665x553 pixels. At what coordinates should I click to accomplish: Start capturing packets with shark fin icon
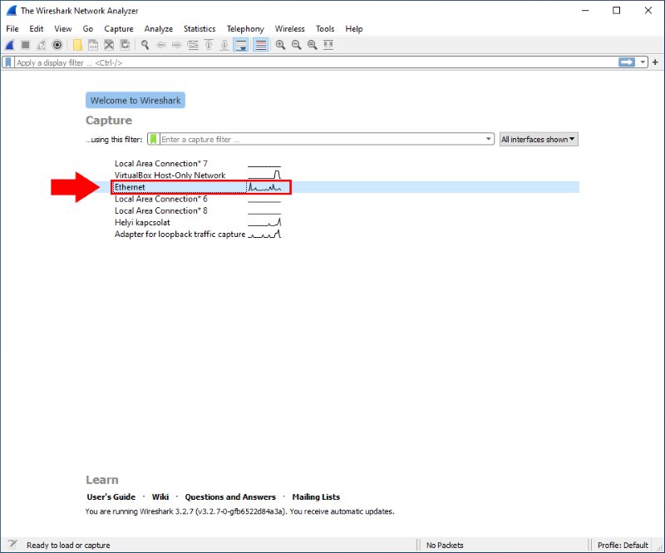tap(9, 45)
